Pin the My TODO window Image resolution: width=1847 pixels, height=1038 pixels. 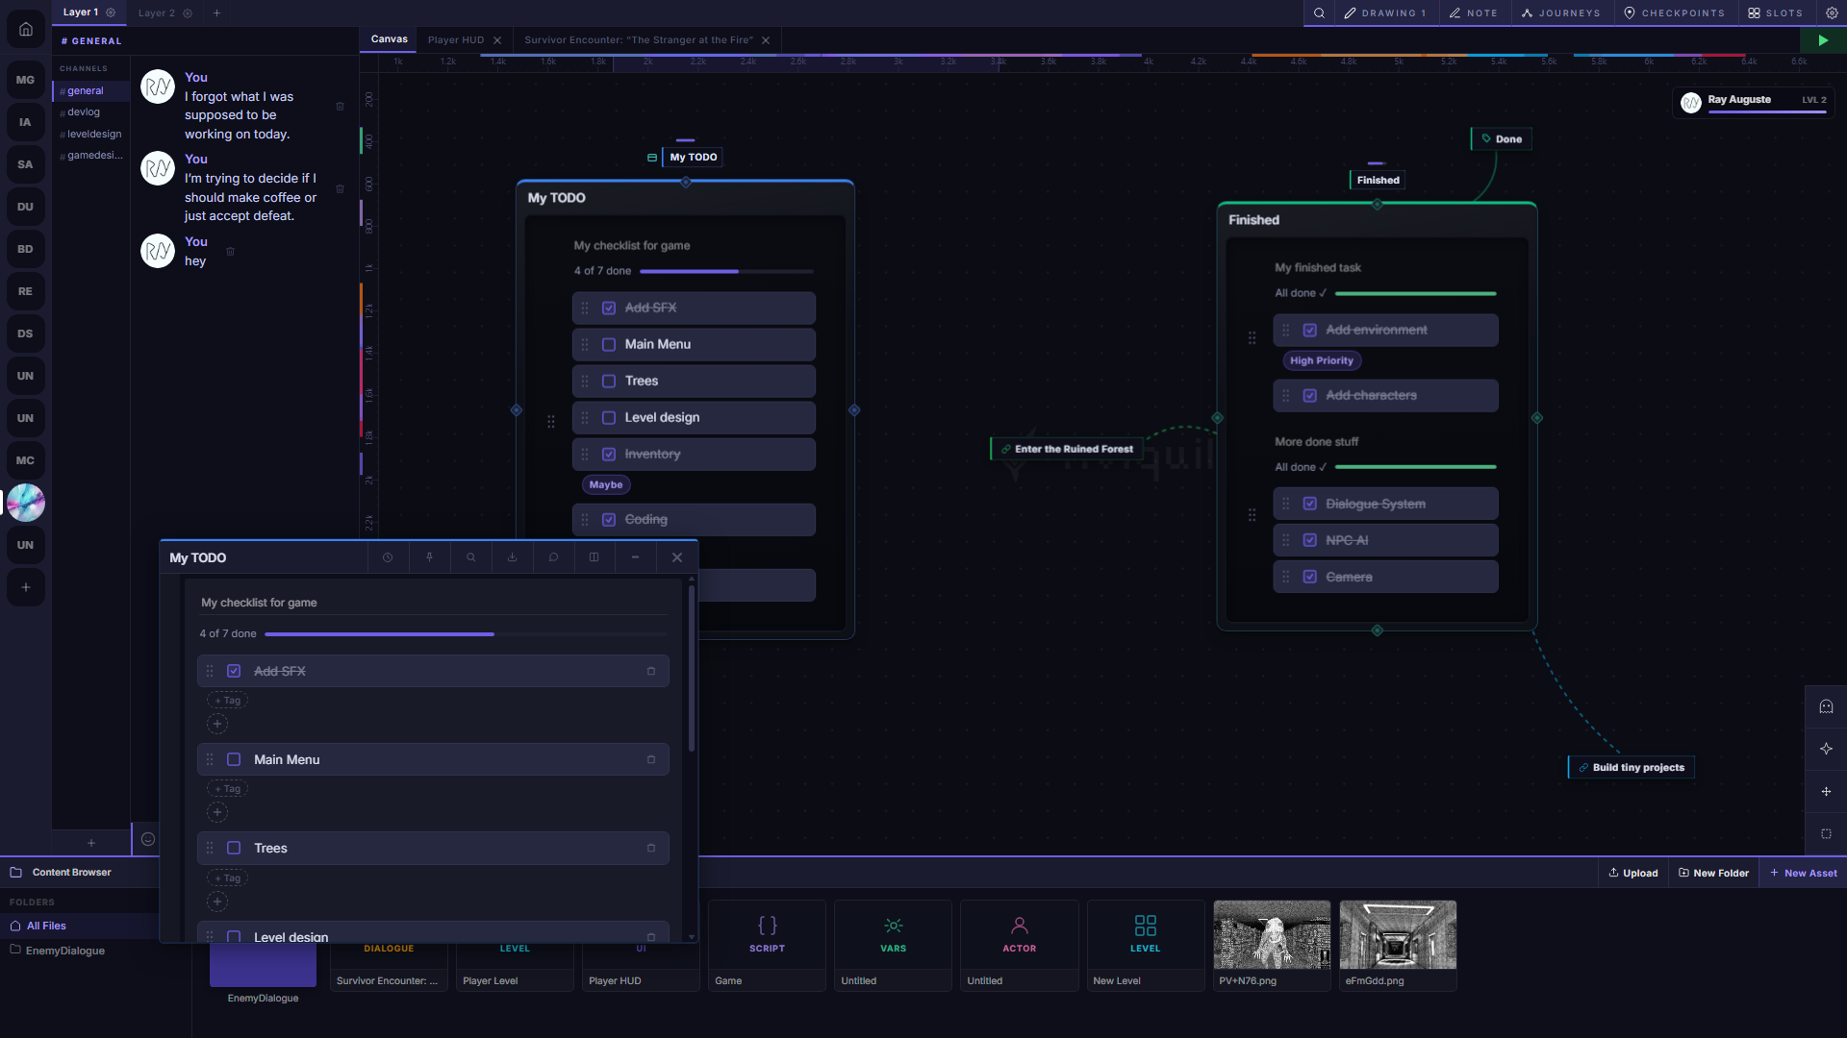(x=429, y=557)
